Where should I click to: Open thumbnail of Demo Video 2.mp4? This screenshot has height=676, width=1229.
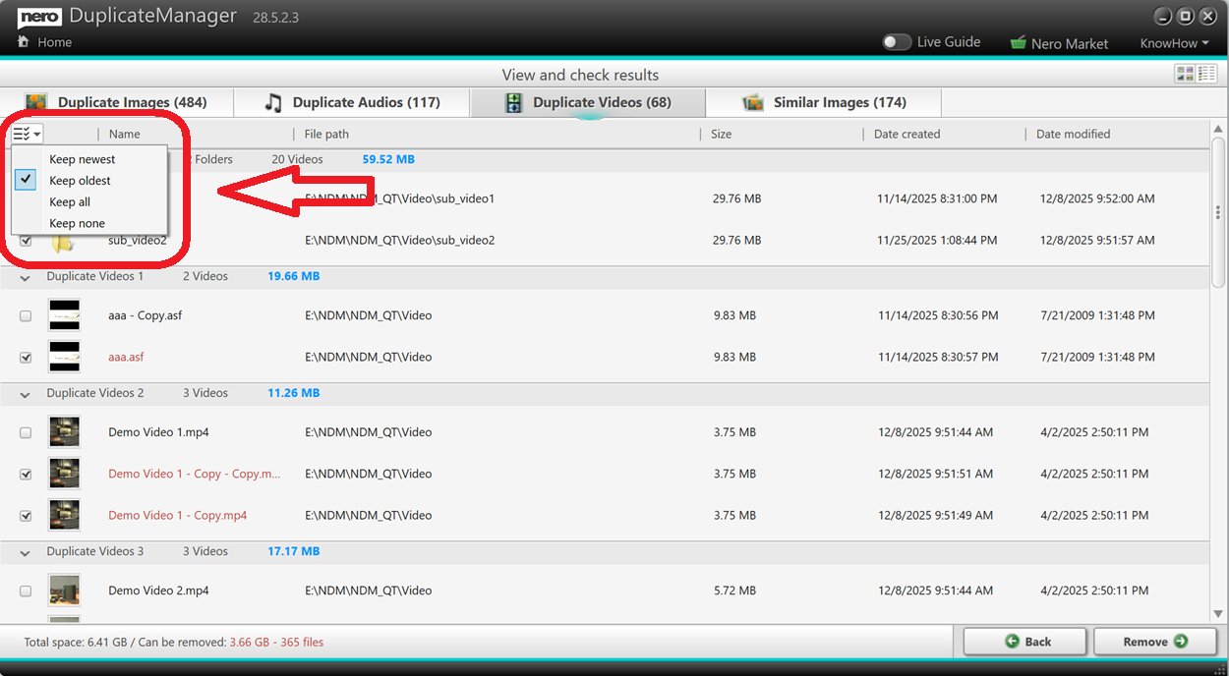[x=64, y=591]
